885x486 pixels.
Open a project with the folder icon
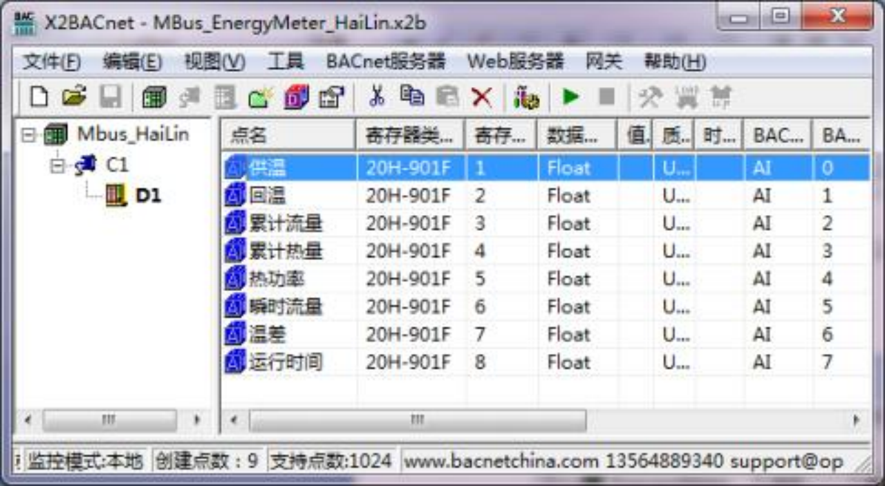pos(74,97)
